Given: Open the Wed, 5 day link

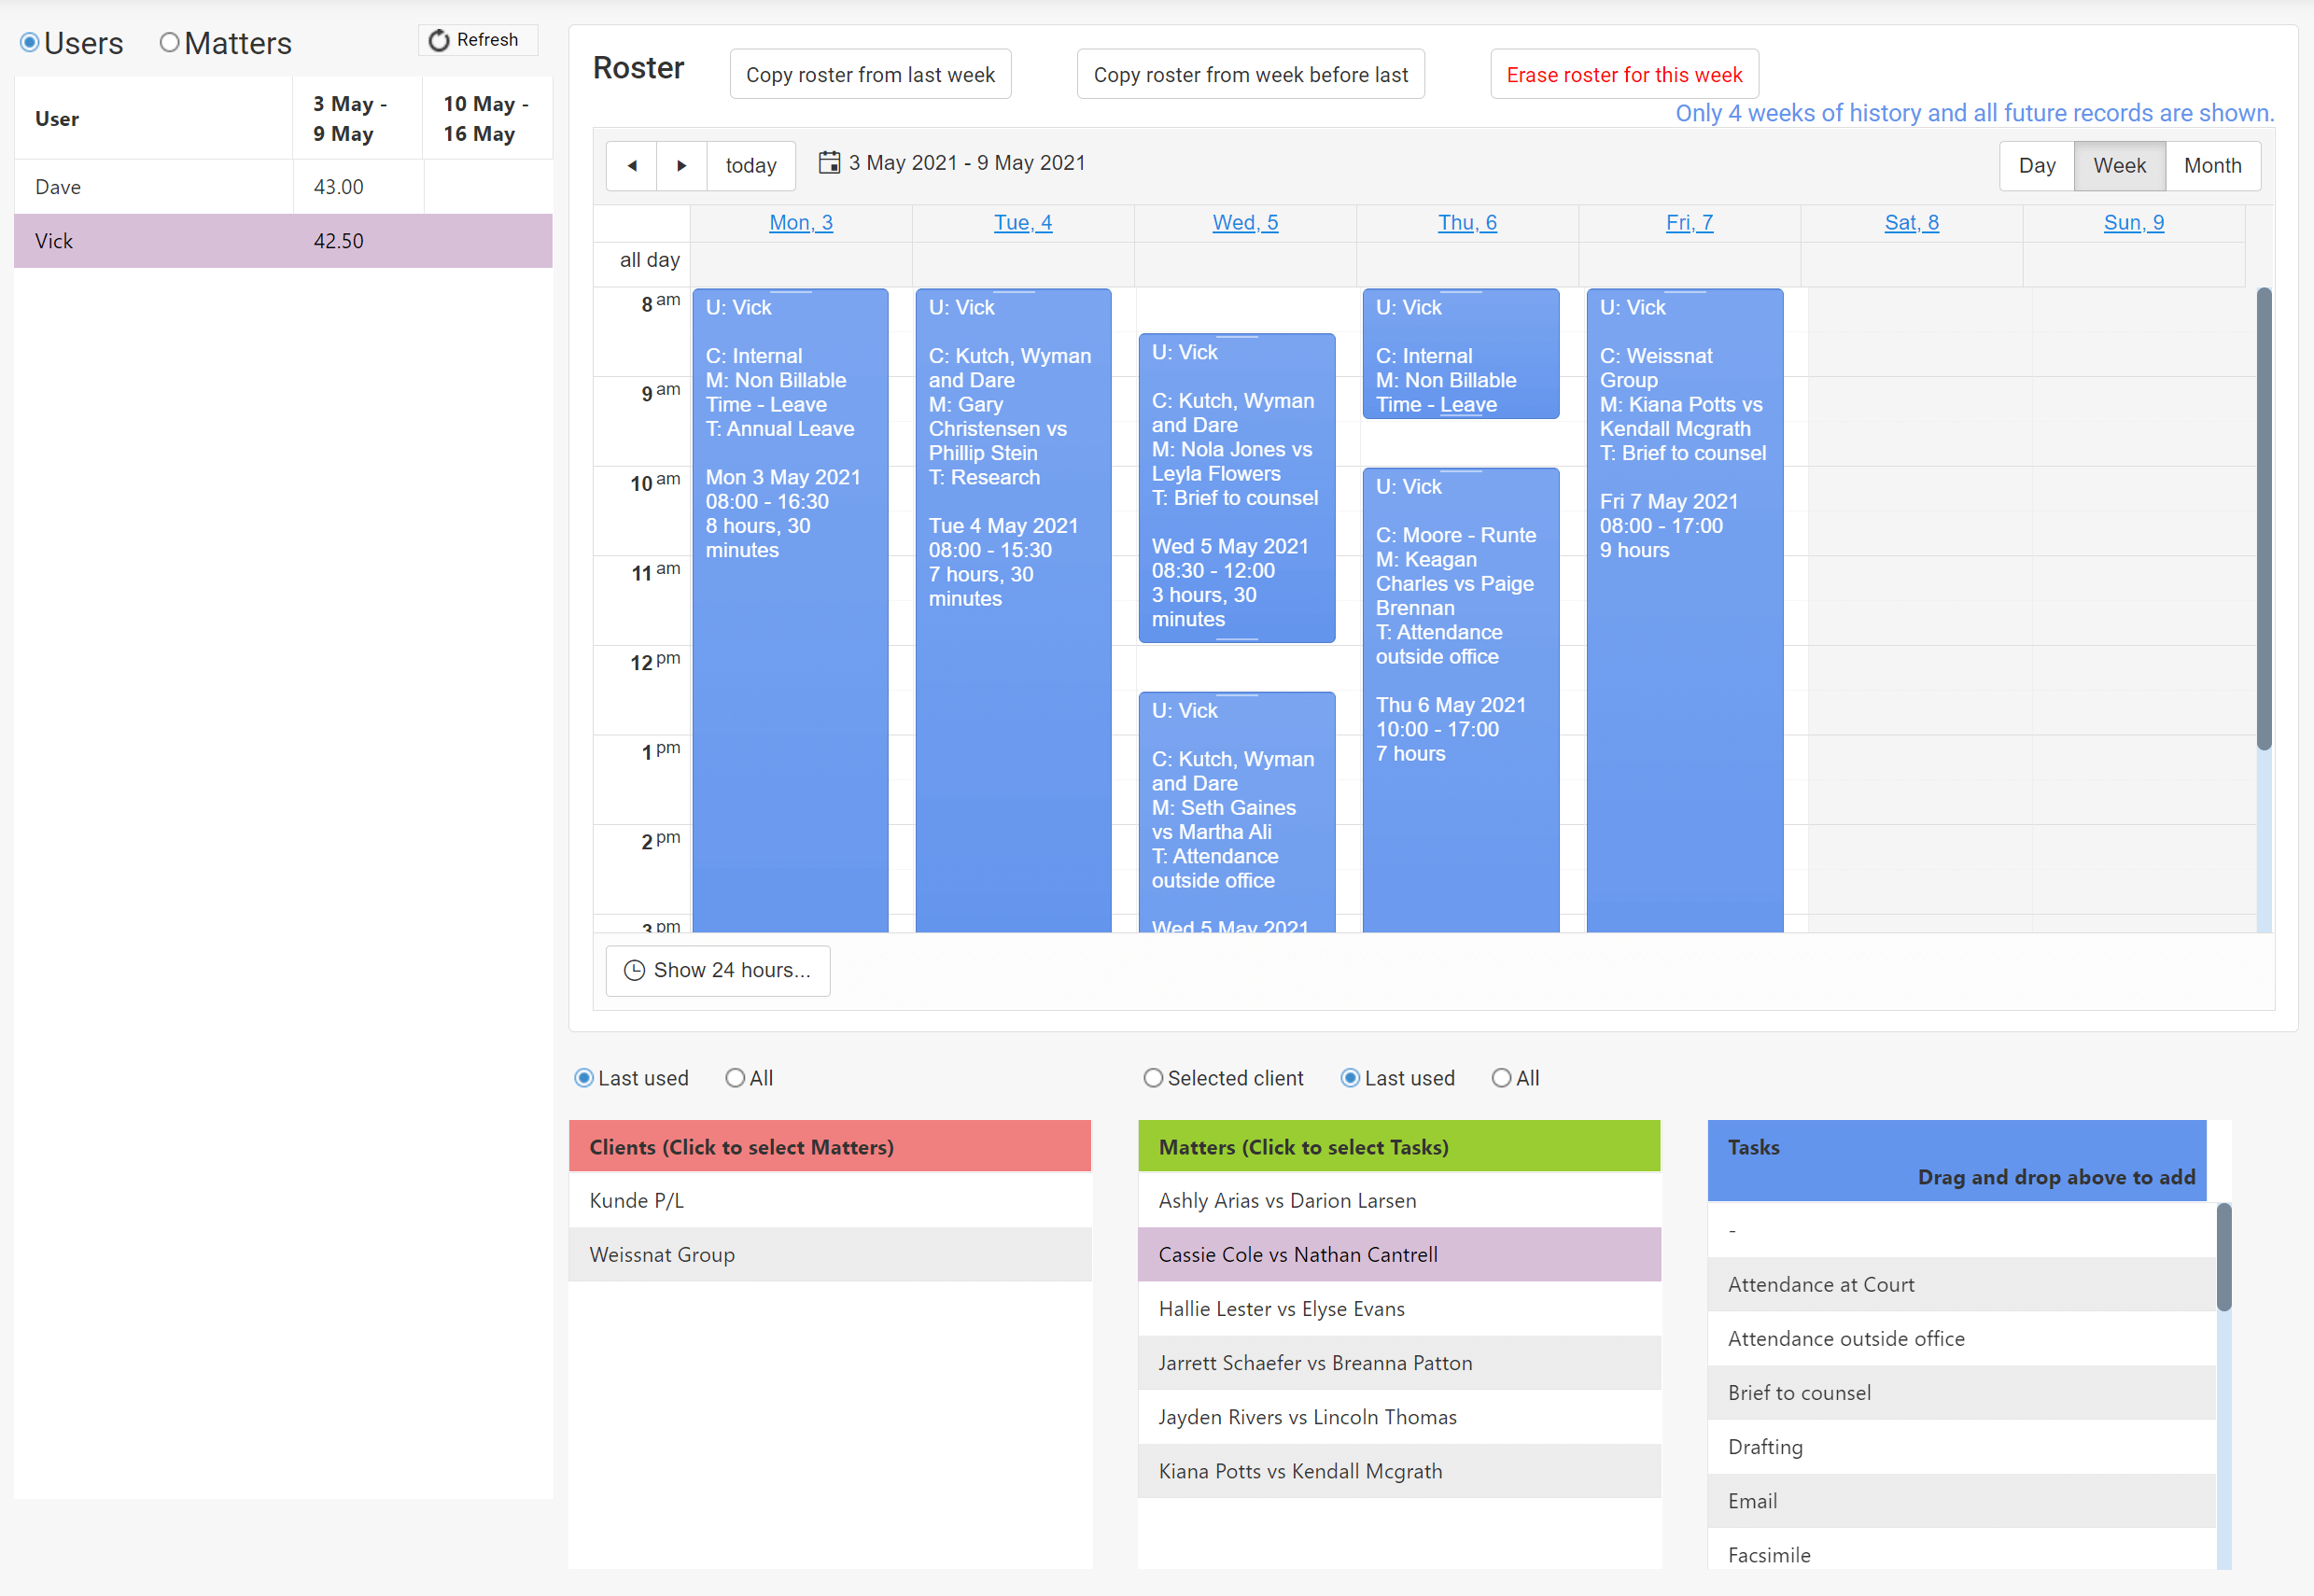Looking at the screenshot, I should 1245,223.
